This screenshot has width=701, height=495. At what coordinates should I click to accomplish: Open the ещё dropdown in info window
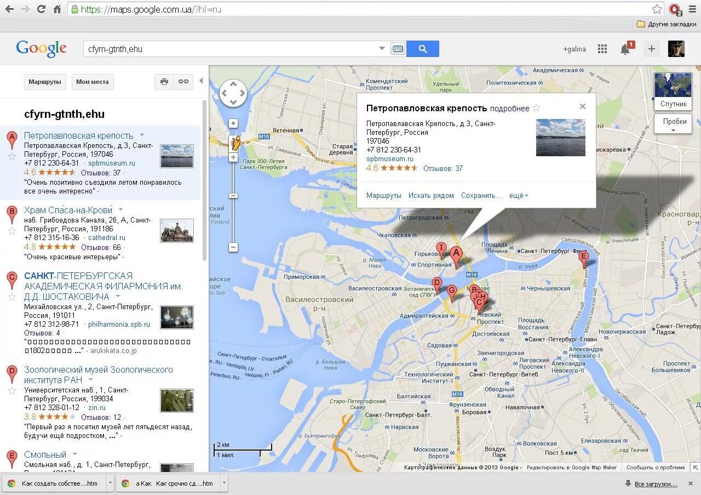pos(519,195)
